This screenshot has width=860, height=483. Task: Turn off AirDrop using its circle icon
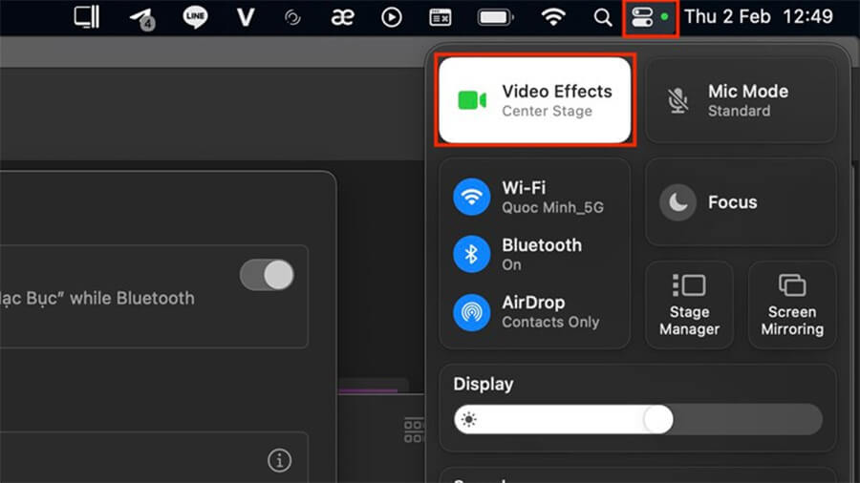(x=472, y=312)
